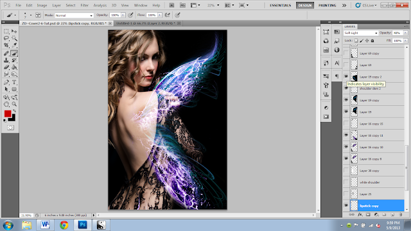
Task: Open the Filter menu
Action: tap(84, 5)
